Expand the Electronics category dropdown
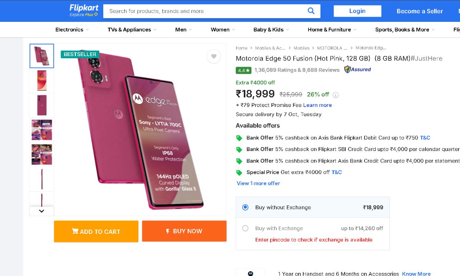The height and width of the screenshot is (276, 460). point(72,30)
